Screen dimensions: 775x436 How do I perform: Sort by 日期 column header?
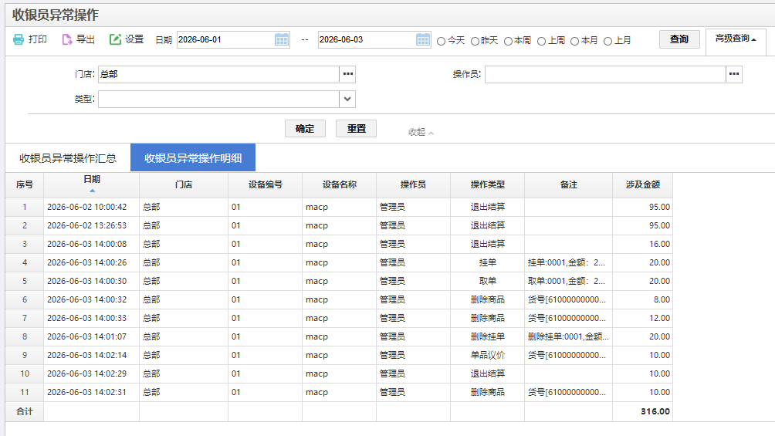tap(92, 184)
